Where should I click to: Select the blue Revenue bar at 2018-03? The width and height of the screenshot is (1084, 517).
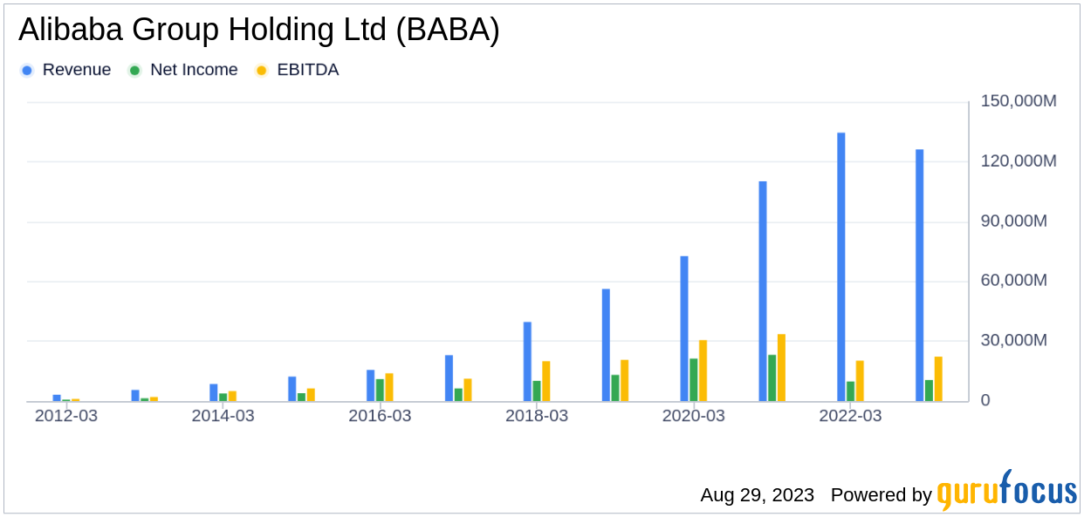[x=527, y=362]
